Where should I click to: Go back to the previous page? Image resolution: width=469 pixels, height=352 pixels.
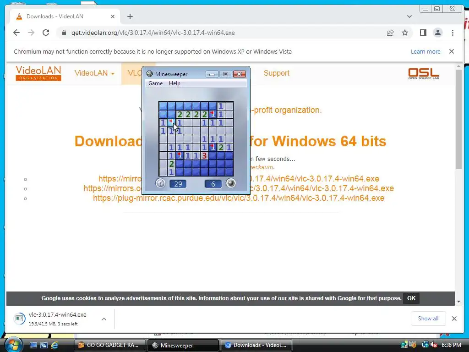click(x=16, y=33)
